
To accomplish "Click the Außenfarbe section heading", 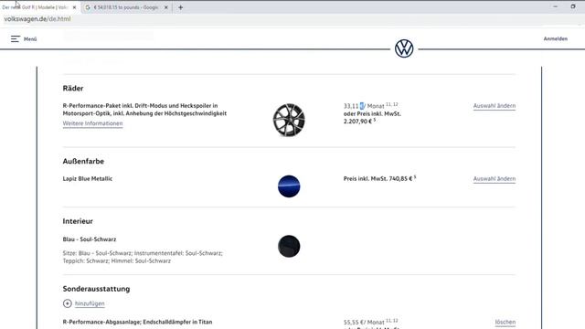I will pos(83,161).
